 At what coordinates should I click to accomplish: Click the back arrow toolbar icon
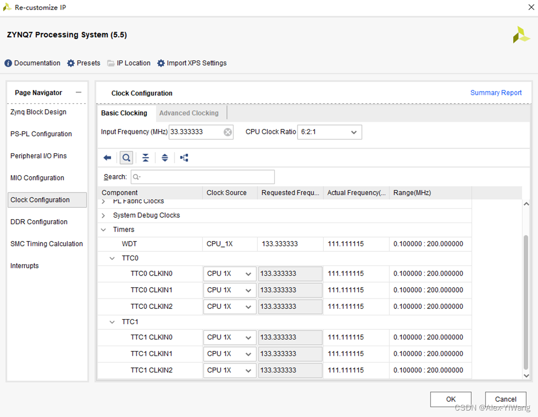click(x=108, y=158)
